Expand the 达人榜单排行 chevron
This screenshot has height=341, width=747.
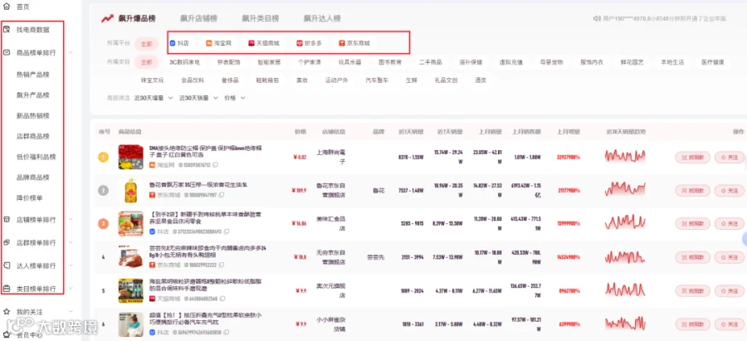pyautogui.click(x=71, y=265)
